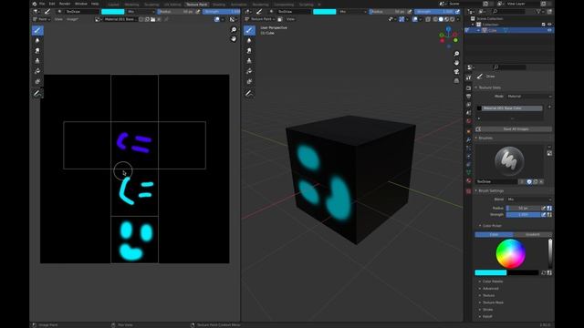The width and height of the screenshot is (584, 328).
Task: Select the Clone tool in image editor
Action: click(x=37, y=61)
